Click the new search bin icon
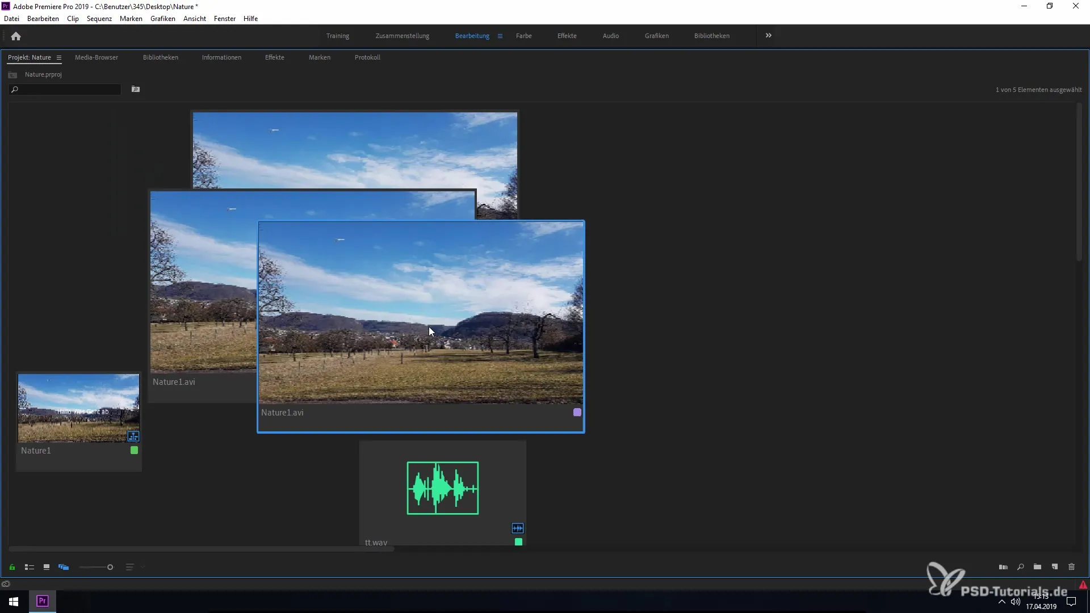1090x613 pixels. [x=136, y=89]
